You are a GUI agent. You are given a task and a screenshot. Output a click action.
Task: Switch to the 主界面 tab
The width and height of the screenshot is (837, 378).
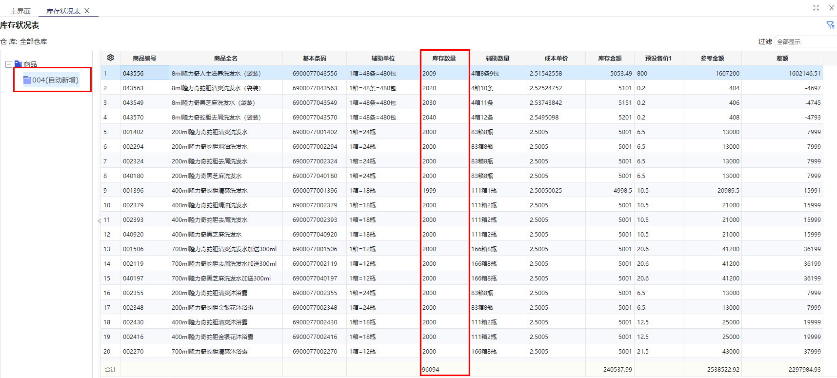coord(20,11)
